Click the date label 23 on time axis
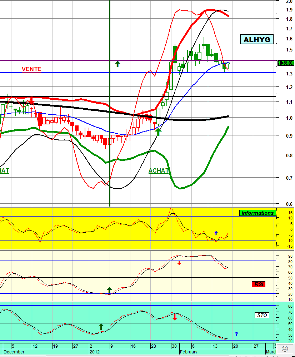This screenshot has width=295, height=357. [x=154, y=346]
